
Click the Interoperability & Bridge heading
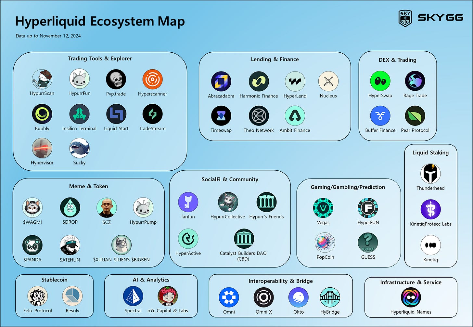281,281
